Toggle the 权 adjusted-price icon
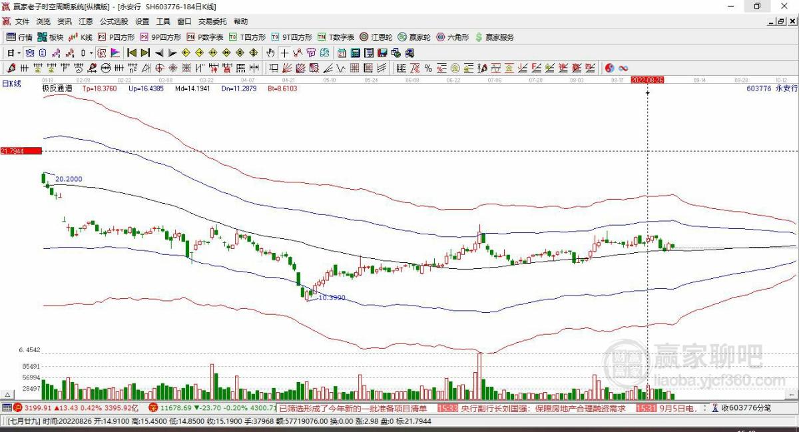Viewport: 799px width, 432px height. (102, 53)
